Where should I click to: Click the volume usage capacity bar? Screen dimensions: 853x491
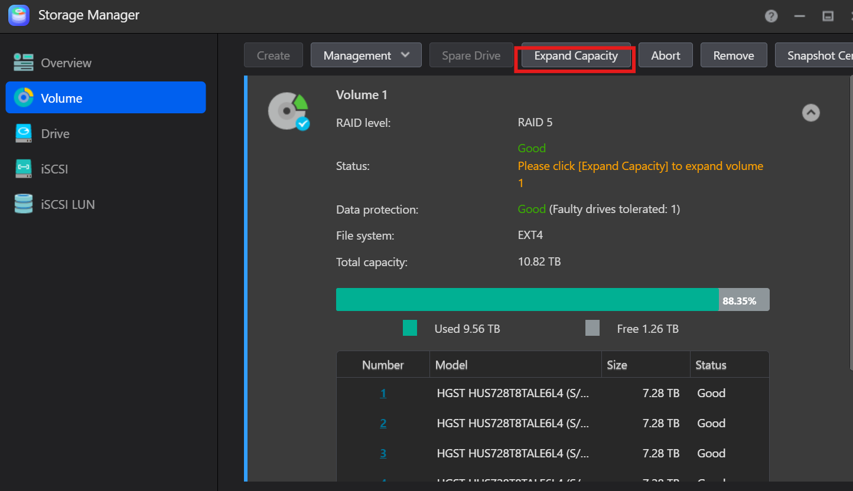click(552, 300)
